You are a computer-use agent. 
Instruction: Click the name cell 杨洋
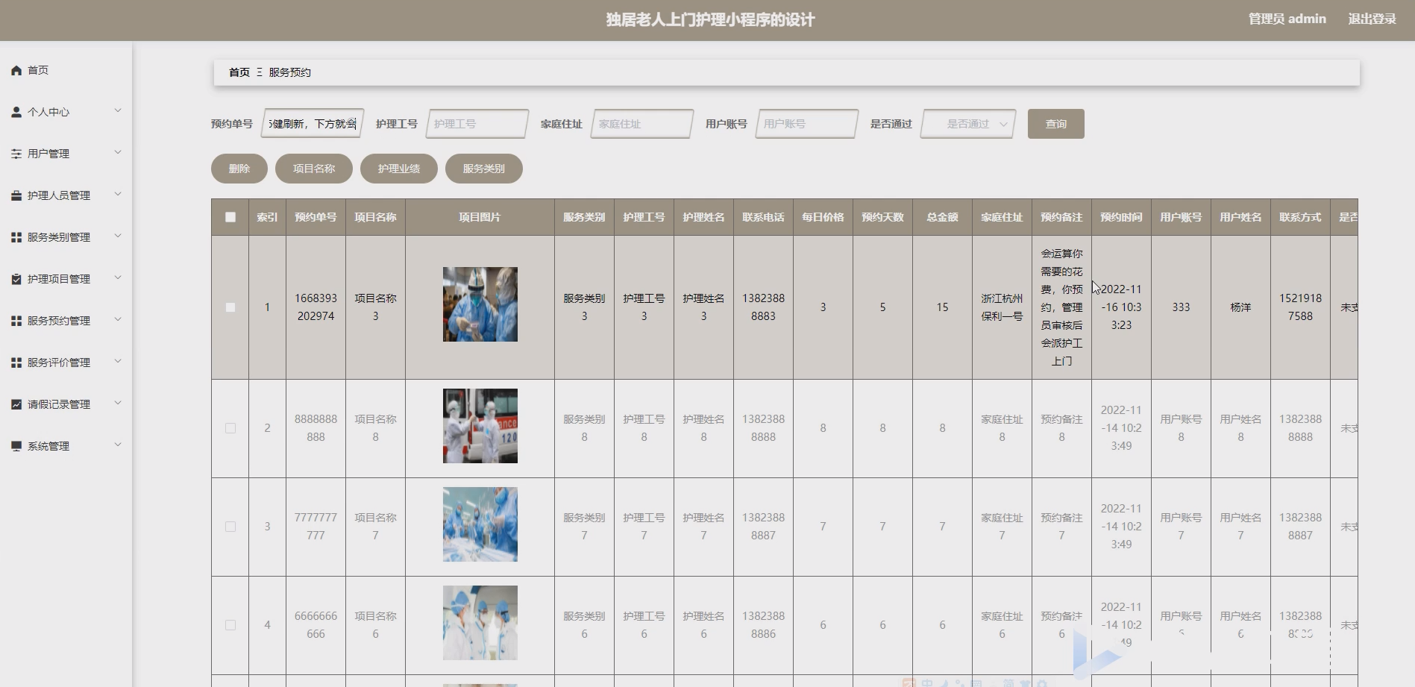pos(1240,307)
